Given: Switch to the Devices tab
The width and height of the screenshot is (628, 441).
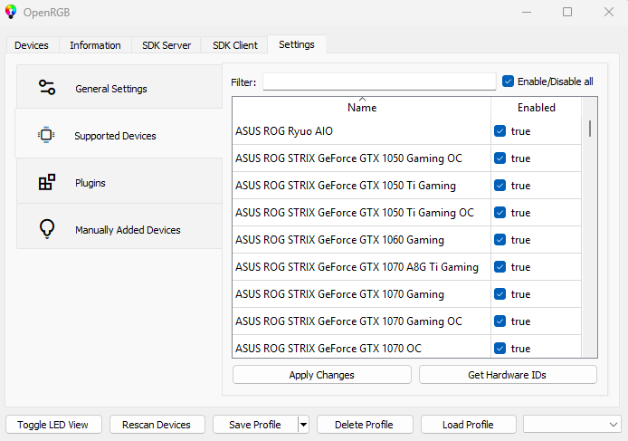Looking at the screenshot, I should coord(32,45).
